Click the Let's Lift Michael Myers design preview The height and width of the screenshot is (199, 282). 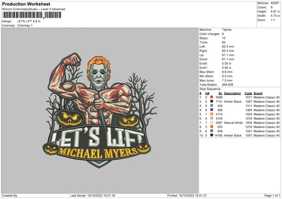point(100,110)
